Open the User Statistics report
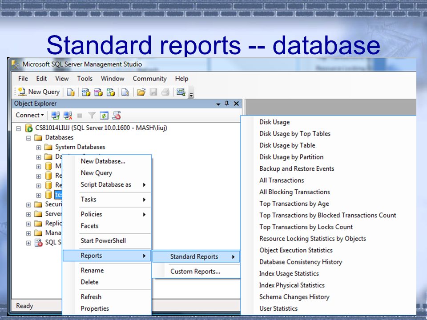 278,308
